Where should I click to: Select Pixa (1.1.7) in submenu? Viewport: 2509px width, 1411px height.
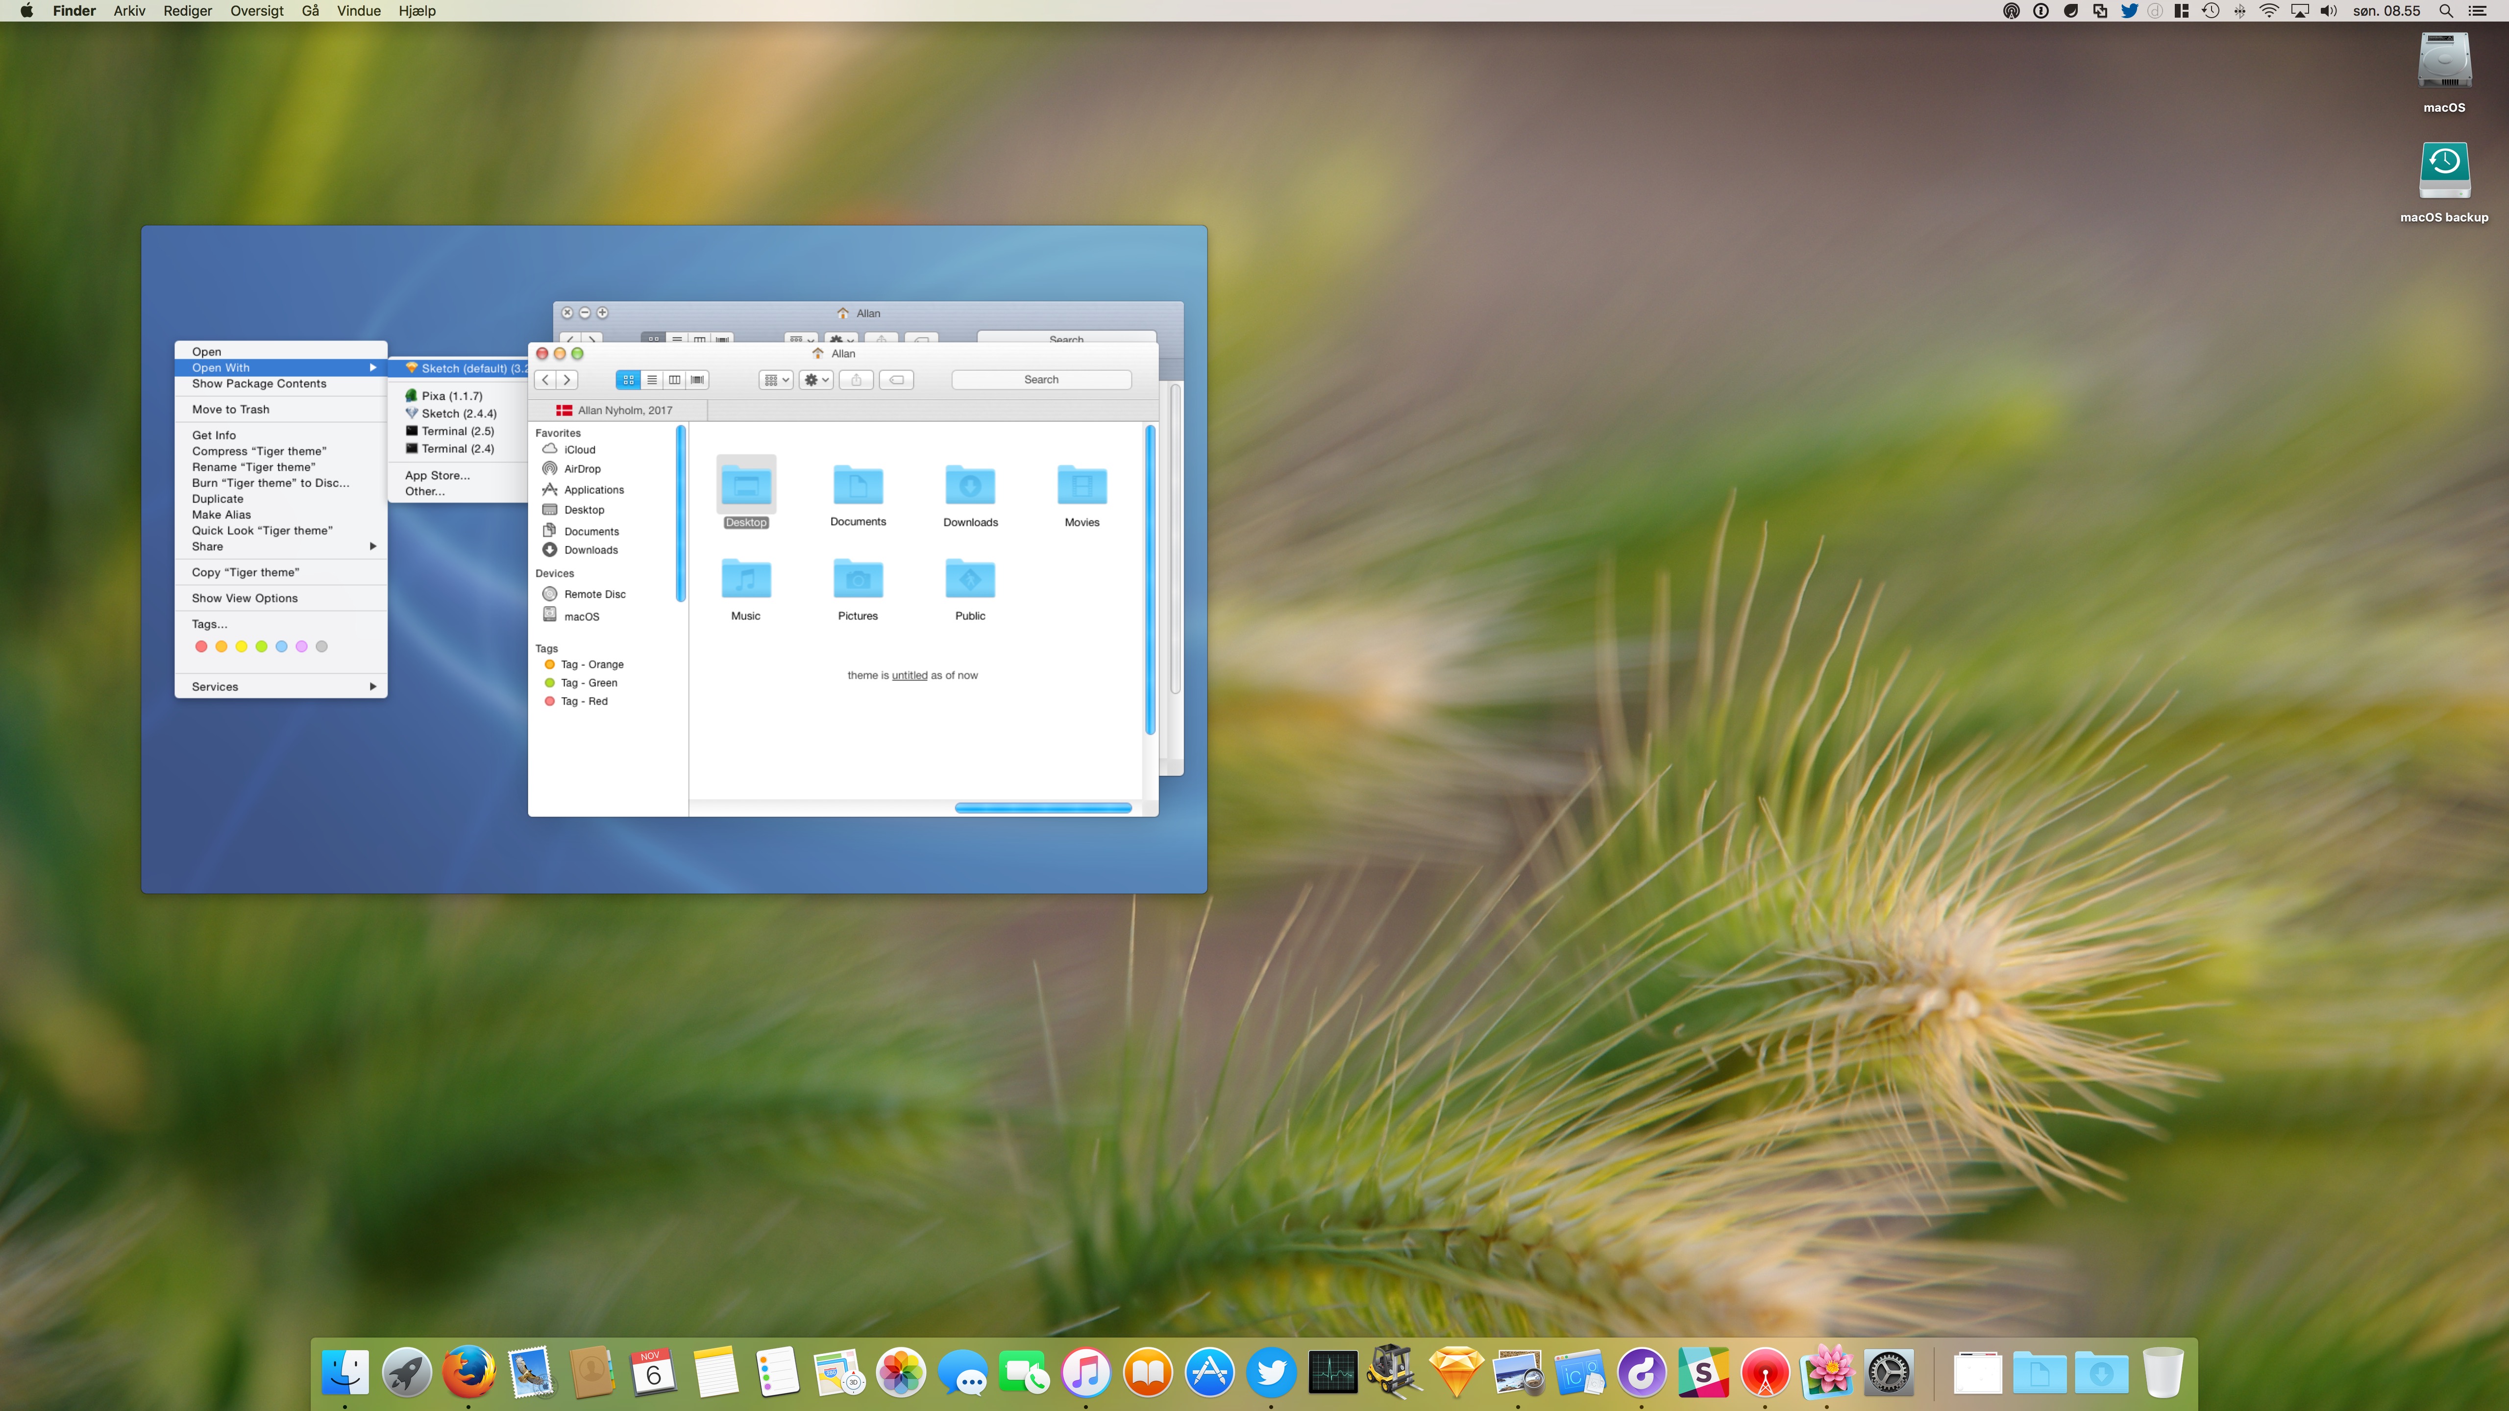(x=452, y=395)
